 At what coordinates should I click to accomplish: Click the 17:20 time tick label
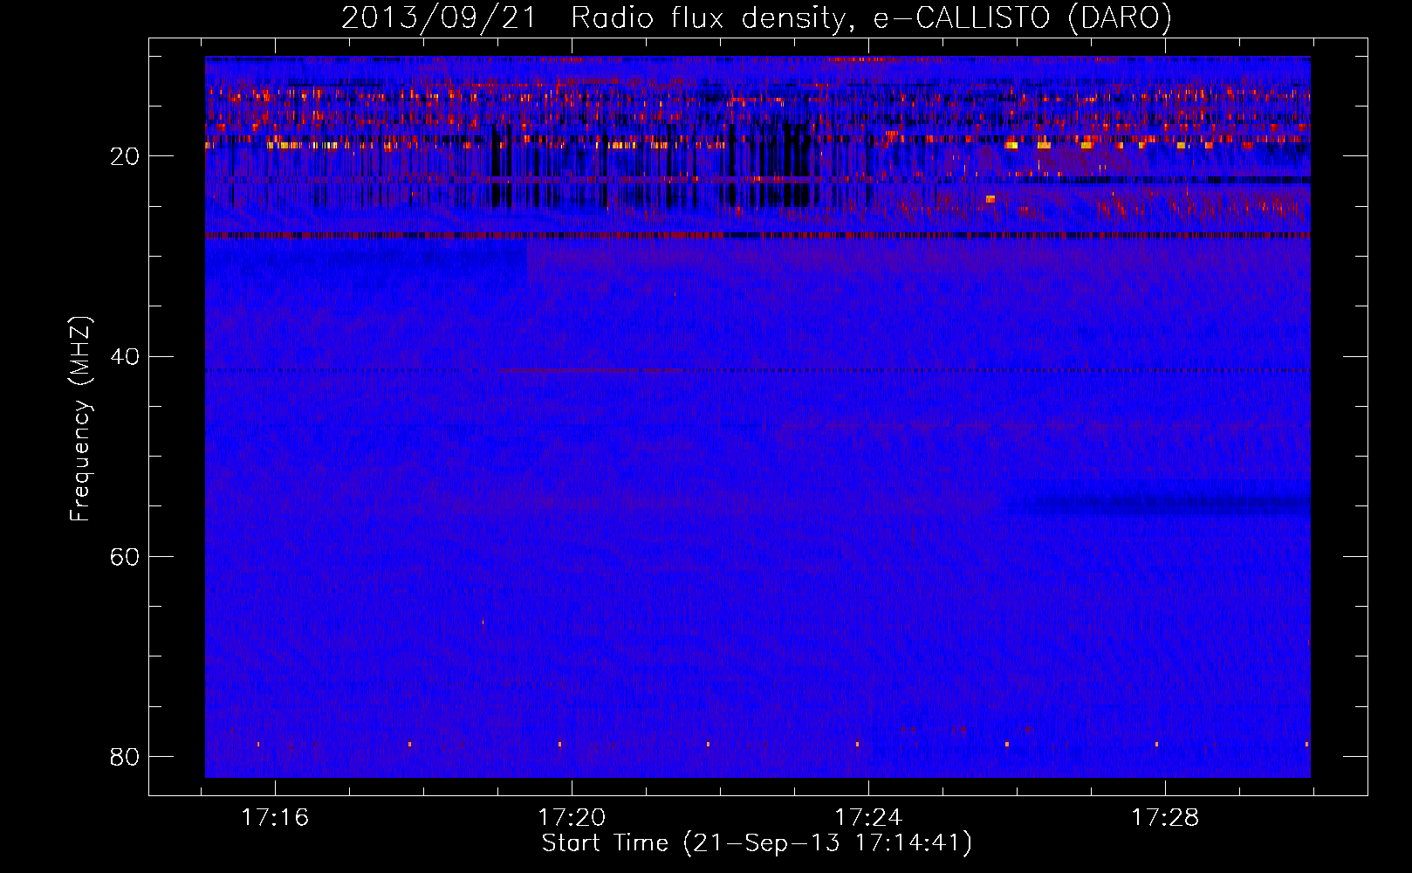[x=572, y=817]
